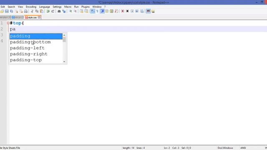
Task: Open the Run menu
Action: coord(76,7)
